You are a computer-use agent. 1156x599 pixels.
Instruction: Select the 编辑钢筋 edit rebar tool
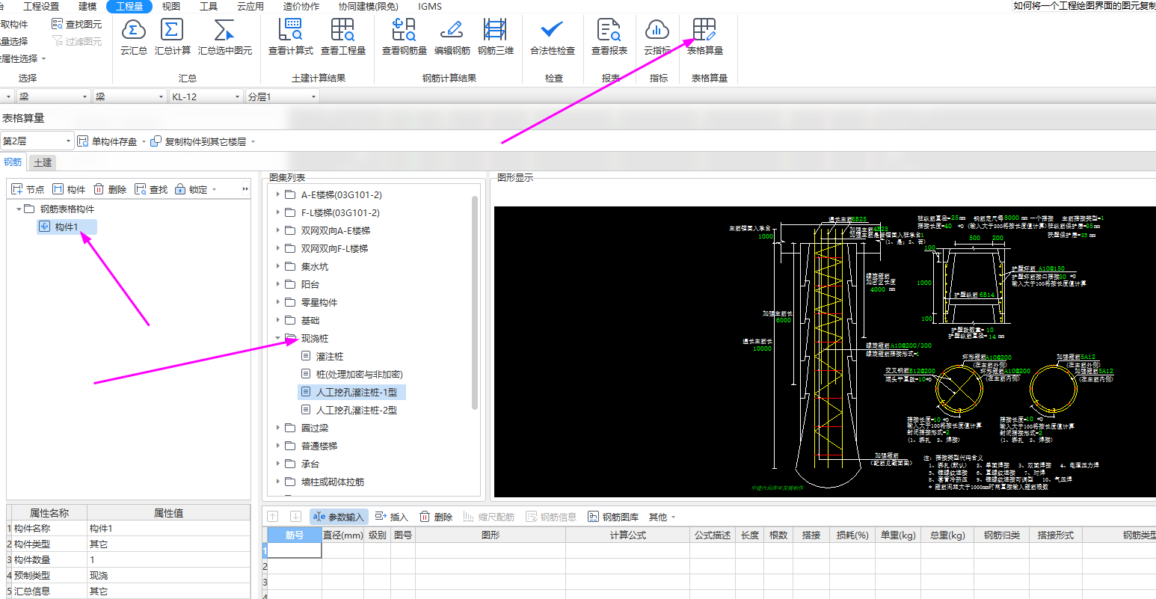point(452,37)
